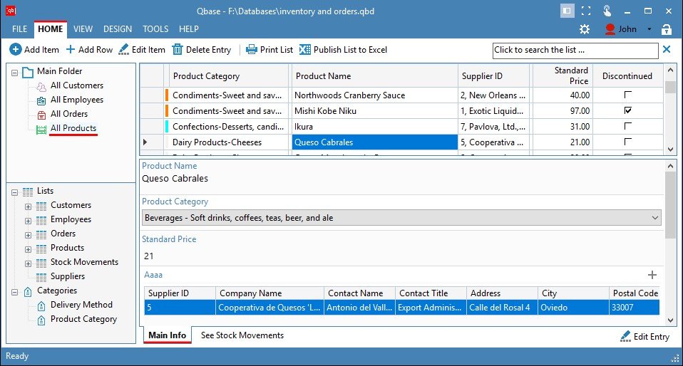Collapse the Lists tree node
The height and width of the screenshot is (366, 683).
(14, 192)
